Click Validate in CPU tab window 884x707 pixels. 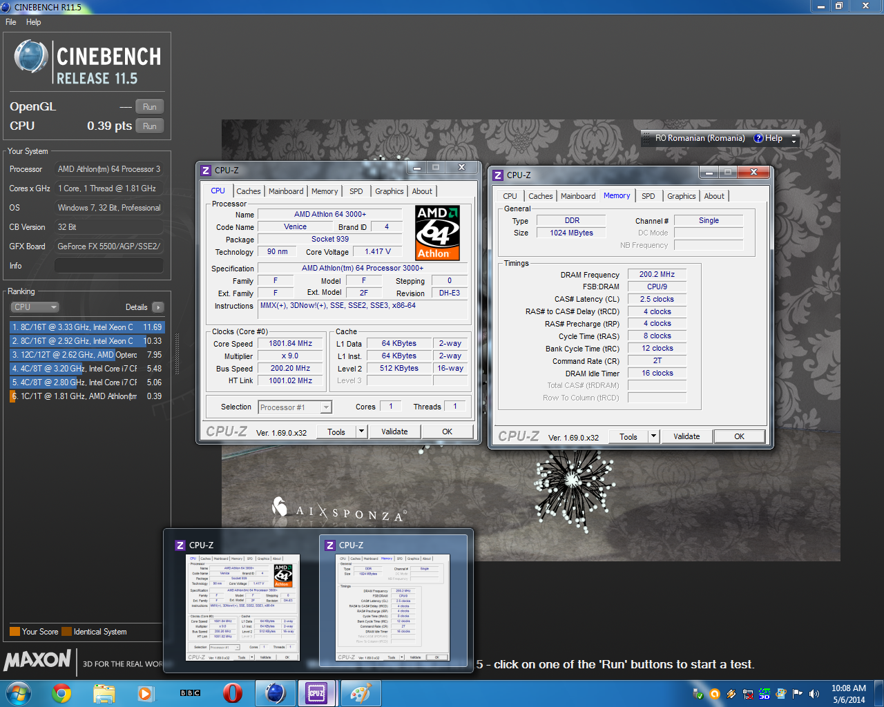click(x=394, y=432)
